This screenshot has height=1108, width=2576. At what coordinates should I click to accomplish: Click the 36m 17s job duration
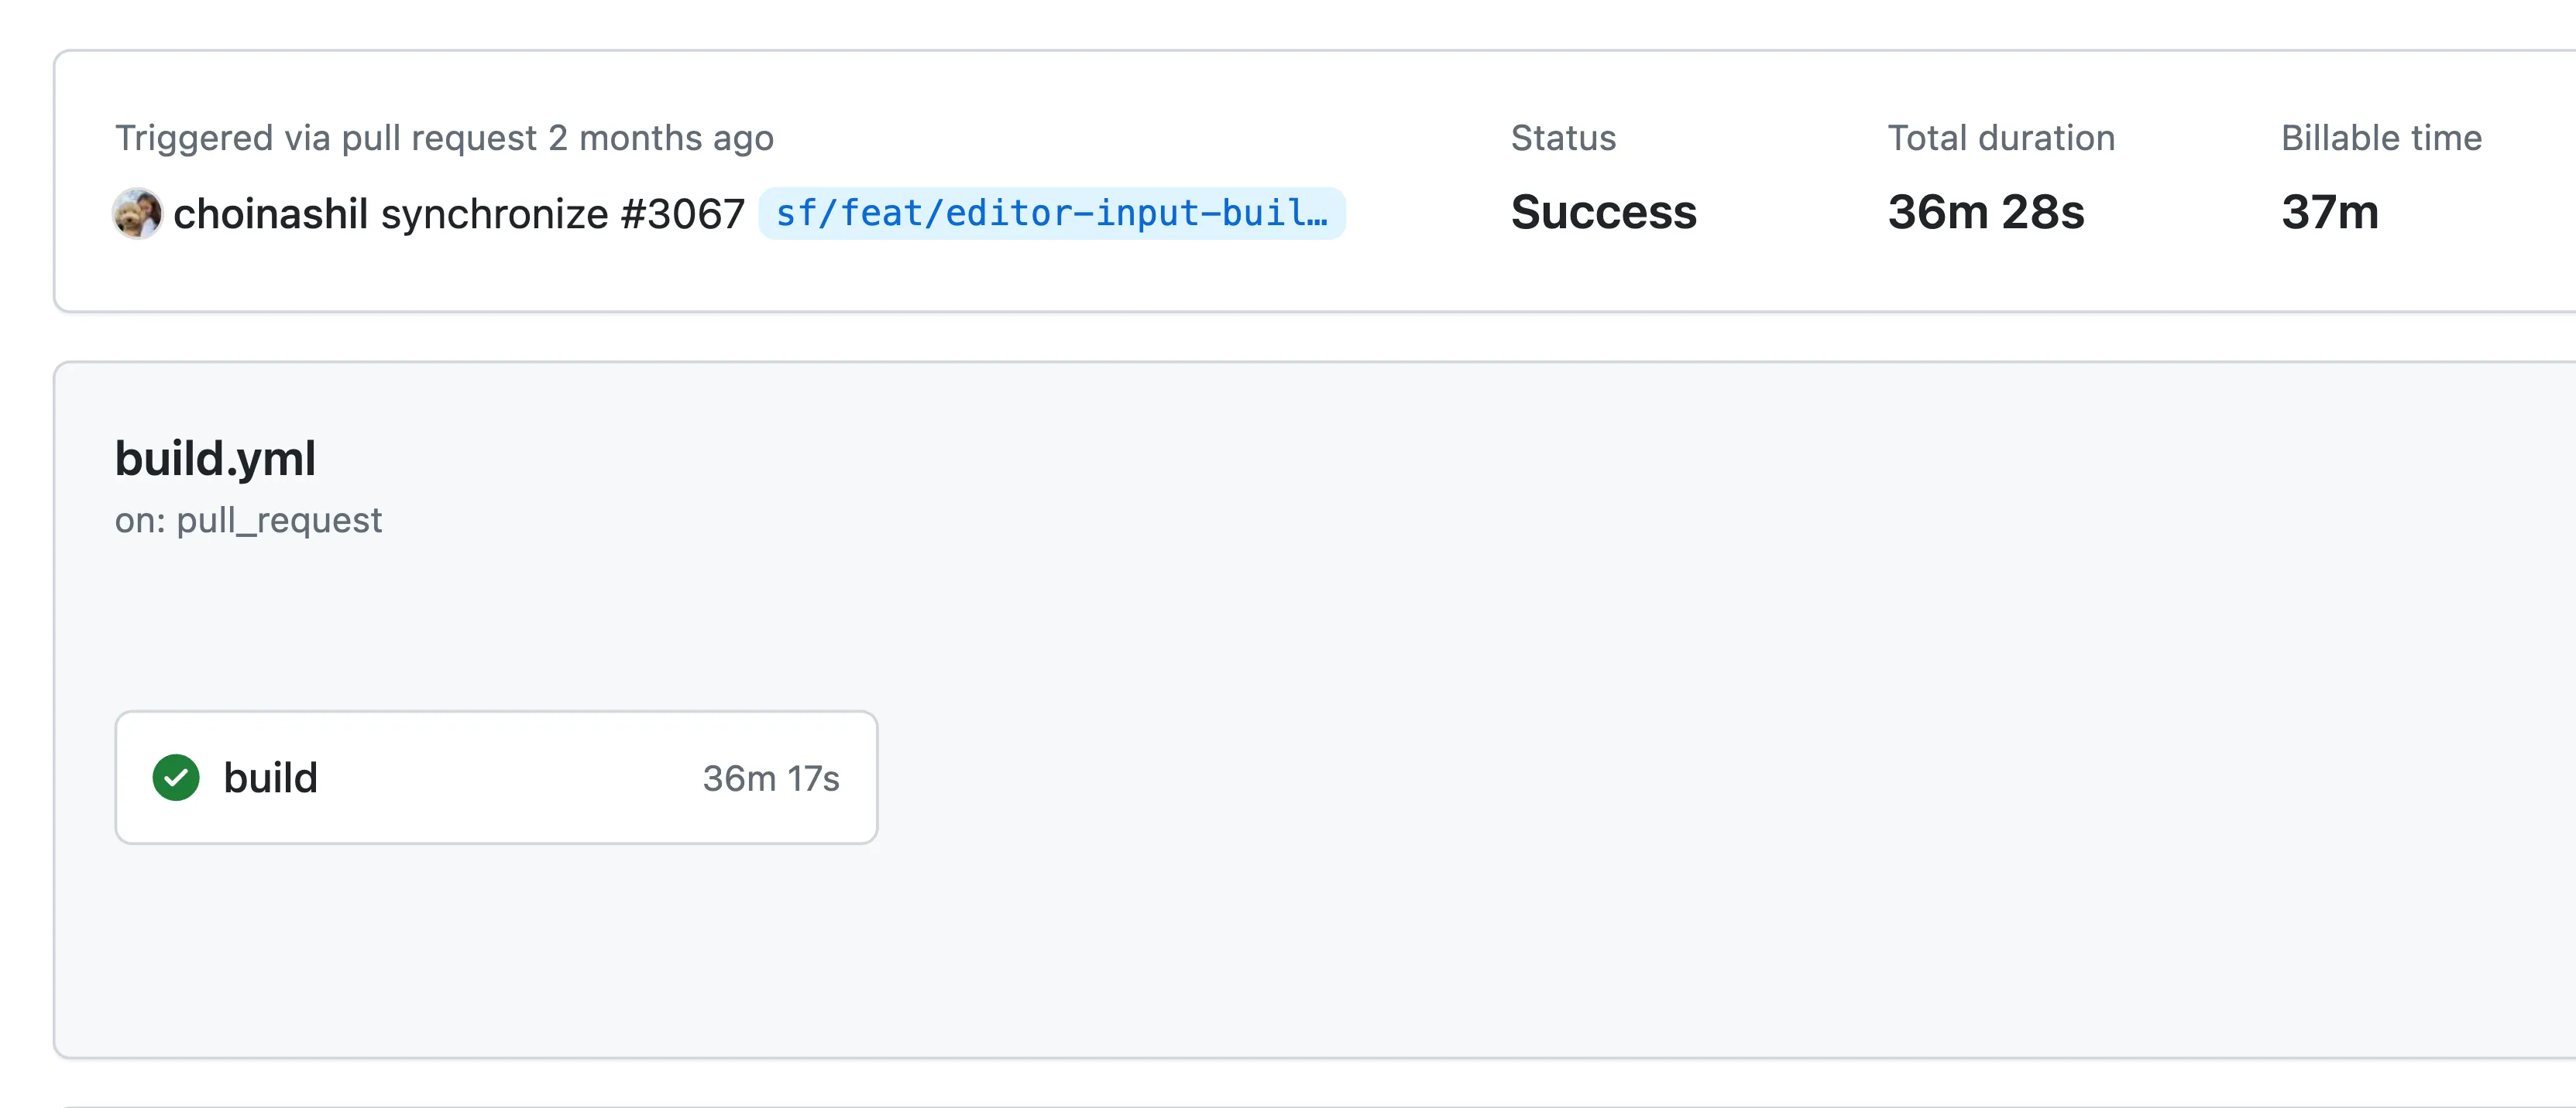[770, 778]
